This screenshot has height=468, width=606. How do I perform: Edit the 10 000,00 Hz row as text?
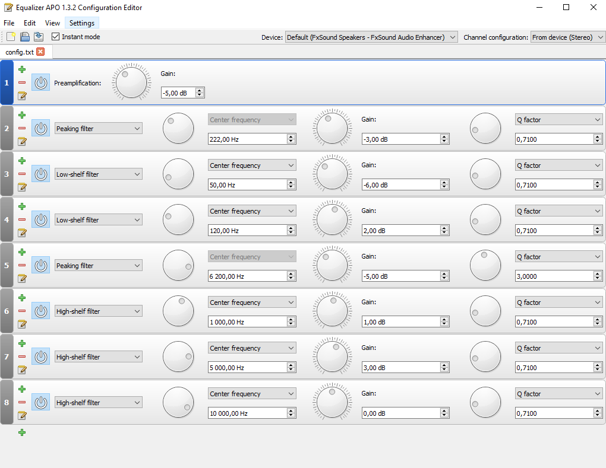[x=22, y=415]
